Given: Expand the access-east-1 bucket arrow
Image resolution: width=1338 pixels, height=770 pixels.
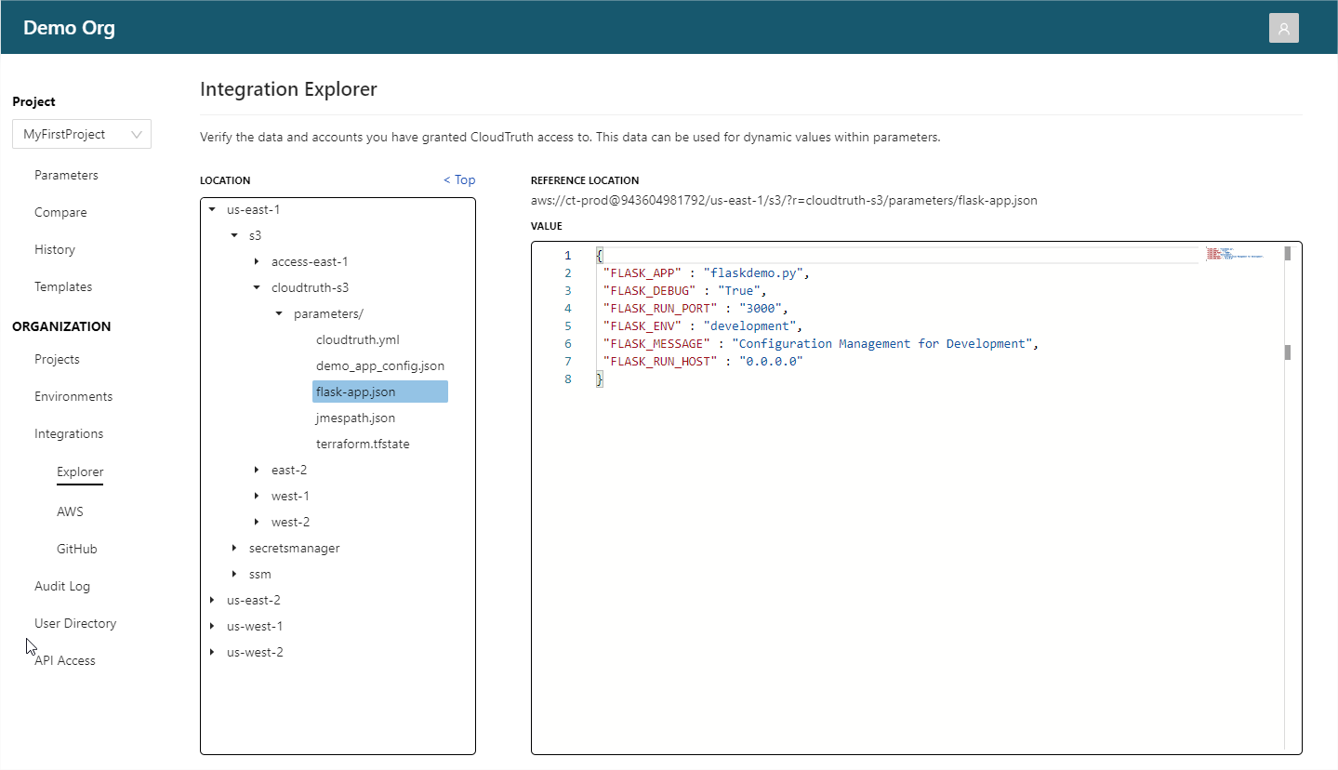Looking at the screenshot, I should pyautogui.click(x=257, y=262).
